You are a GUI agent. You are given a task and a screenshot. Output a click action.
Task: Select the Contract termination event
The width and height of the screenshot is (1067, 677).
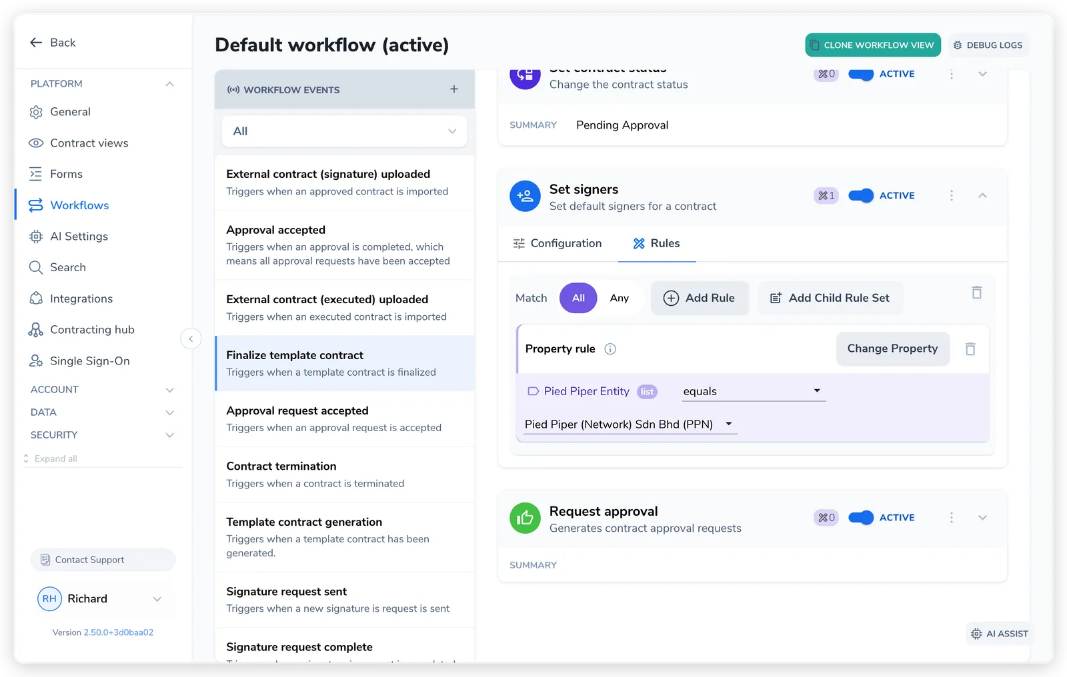pos(345,474)
